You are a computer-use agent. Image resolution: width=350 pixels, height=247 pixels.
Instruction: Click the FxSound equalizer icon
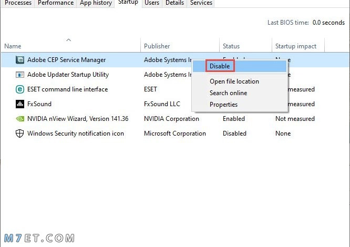coord(20,104)
